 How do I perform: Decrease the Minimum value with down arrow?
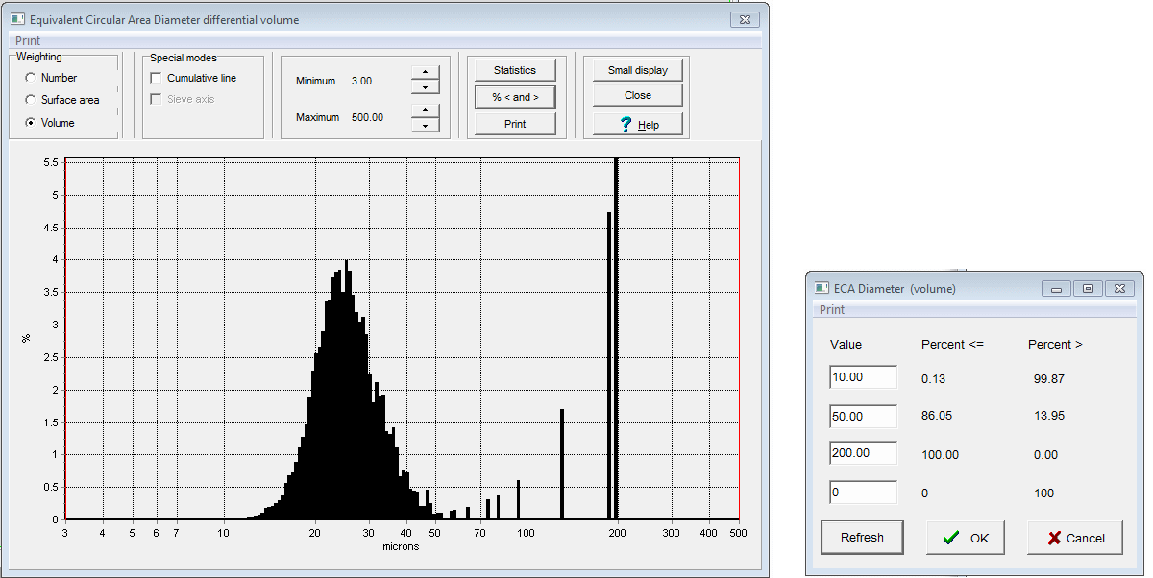(425, 87)
